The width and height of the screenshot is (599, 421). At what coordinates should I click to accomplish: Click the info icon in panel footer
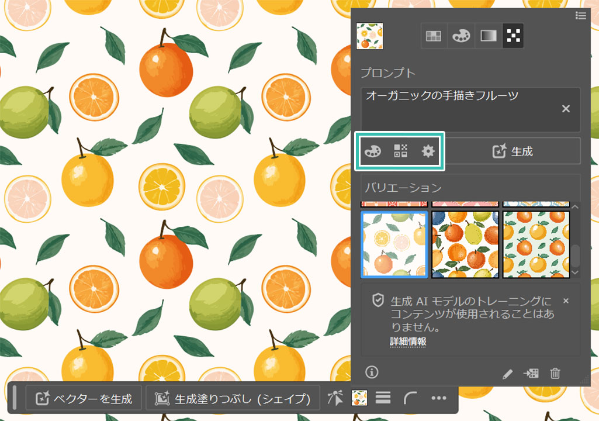372,372
